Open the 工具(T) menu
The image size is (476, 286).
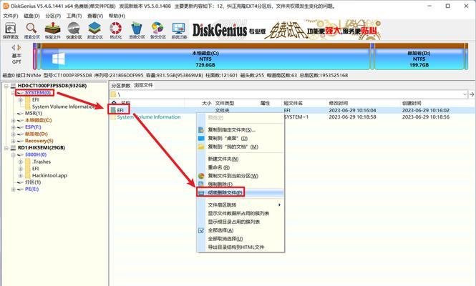click(x=74, y=16)
